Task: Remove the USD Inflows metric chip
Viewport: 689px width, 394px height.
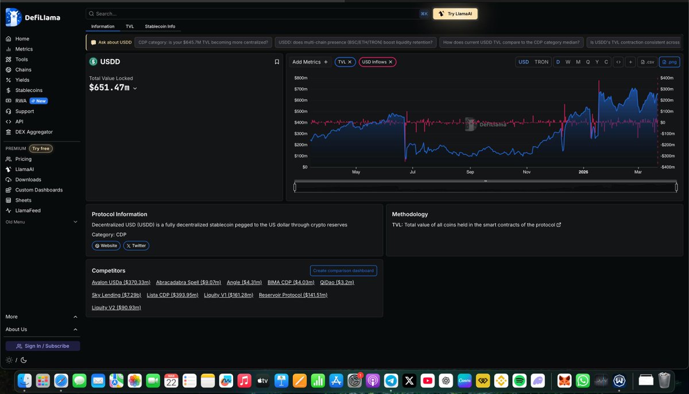Action: (390, 62)
